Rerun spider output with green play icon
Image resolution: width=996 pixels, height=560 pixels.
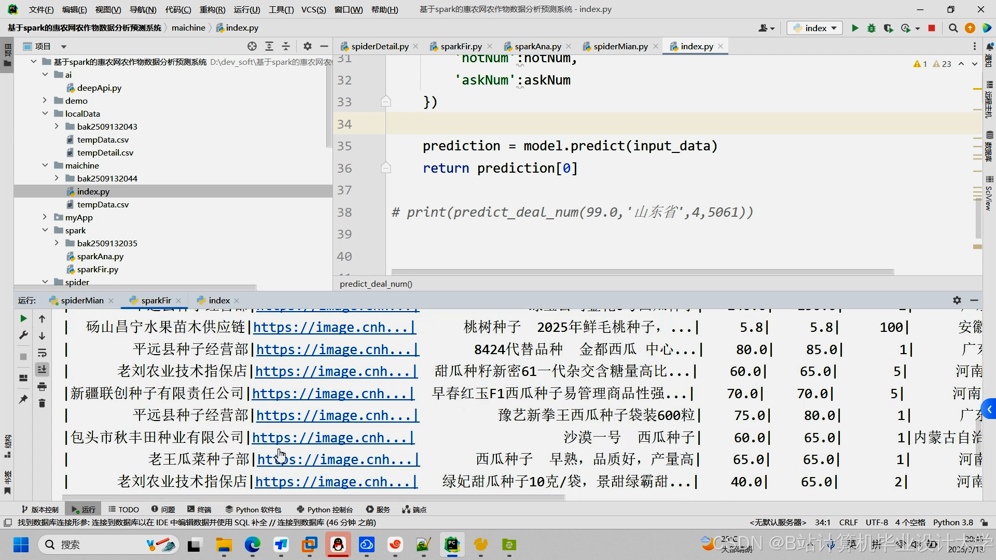23,318
